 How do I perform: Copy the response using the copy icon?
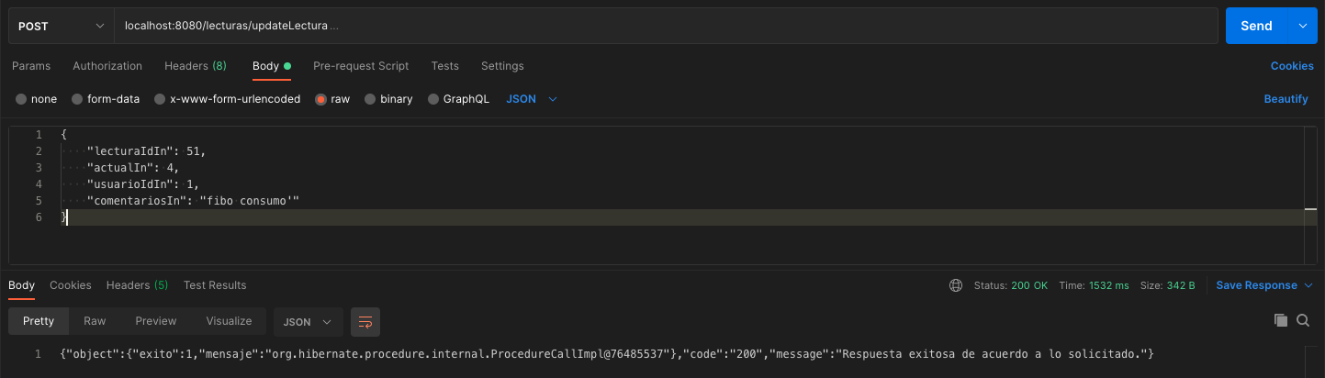pyautogui.click(x=1281, y=320)
